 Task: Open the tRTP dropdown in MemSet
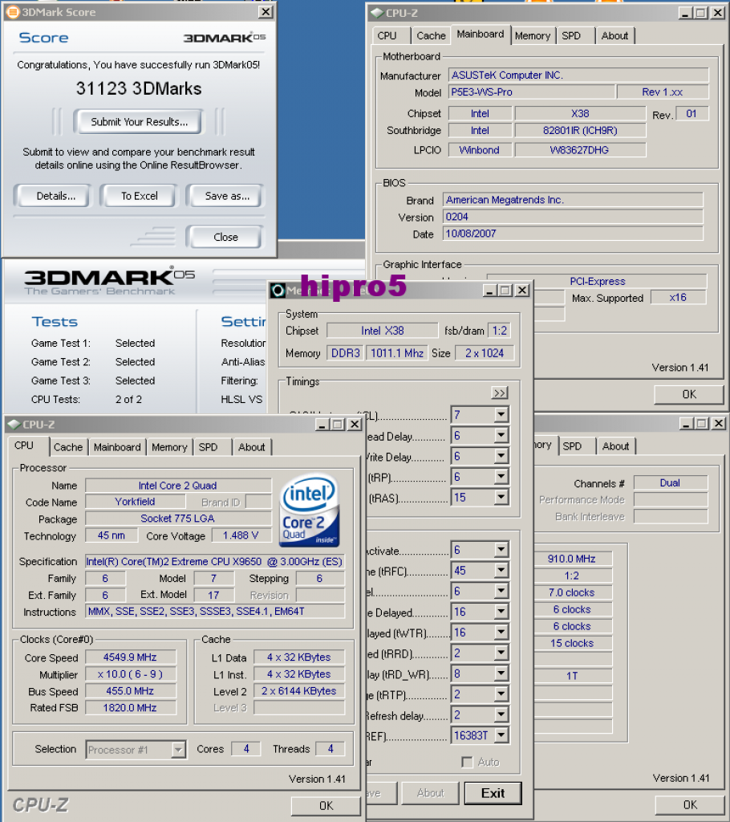501,694
